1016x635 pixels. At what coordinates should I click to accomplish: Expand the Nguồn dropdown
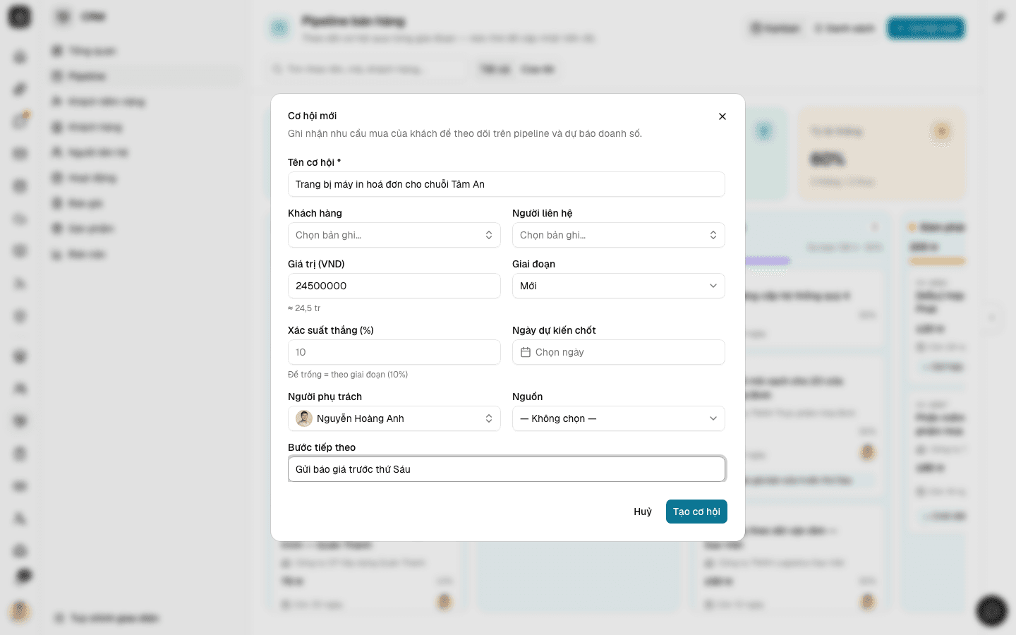(618, 418)
